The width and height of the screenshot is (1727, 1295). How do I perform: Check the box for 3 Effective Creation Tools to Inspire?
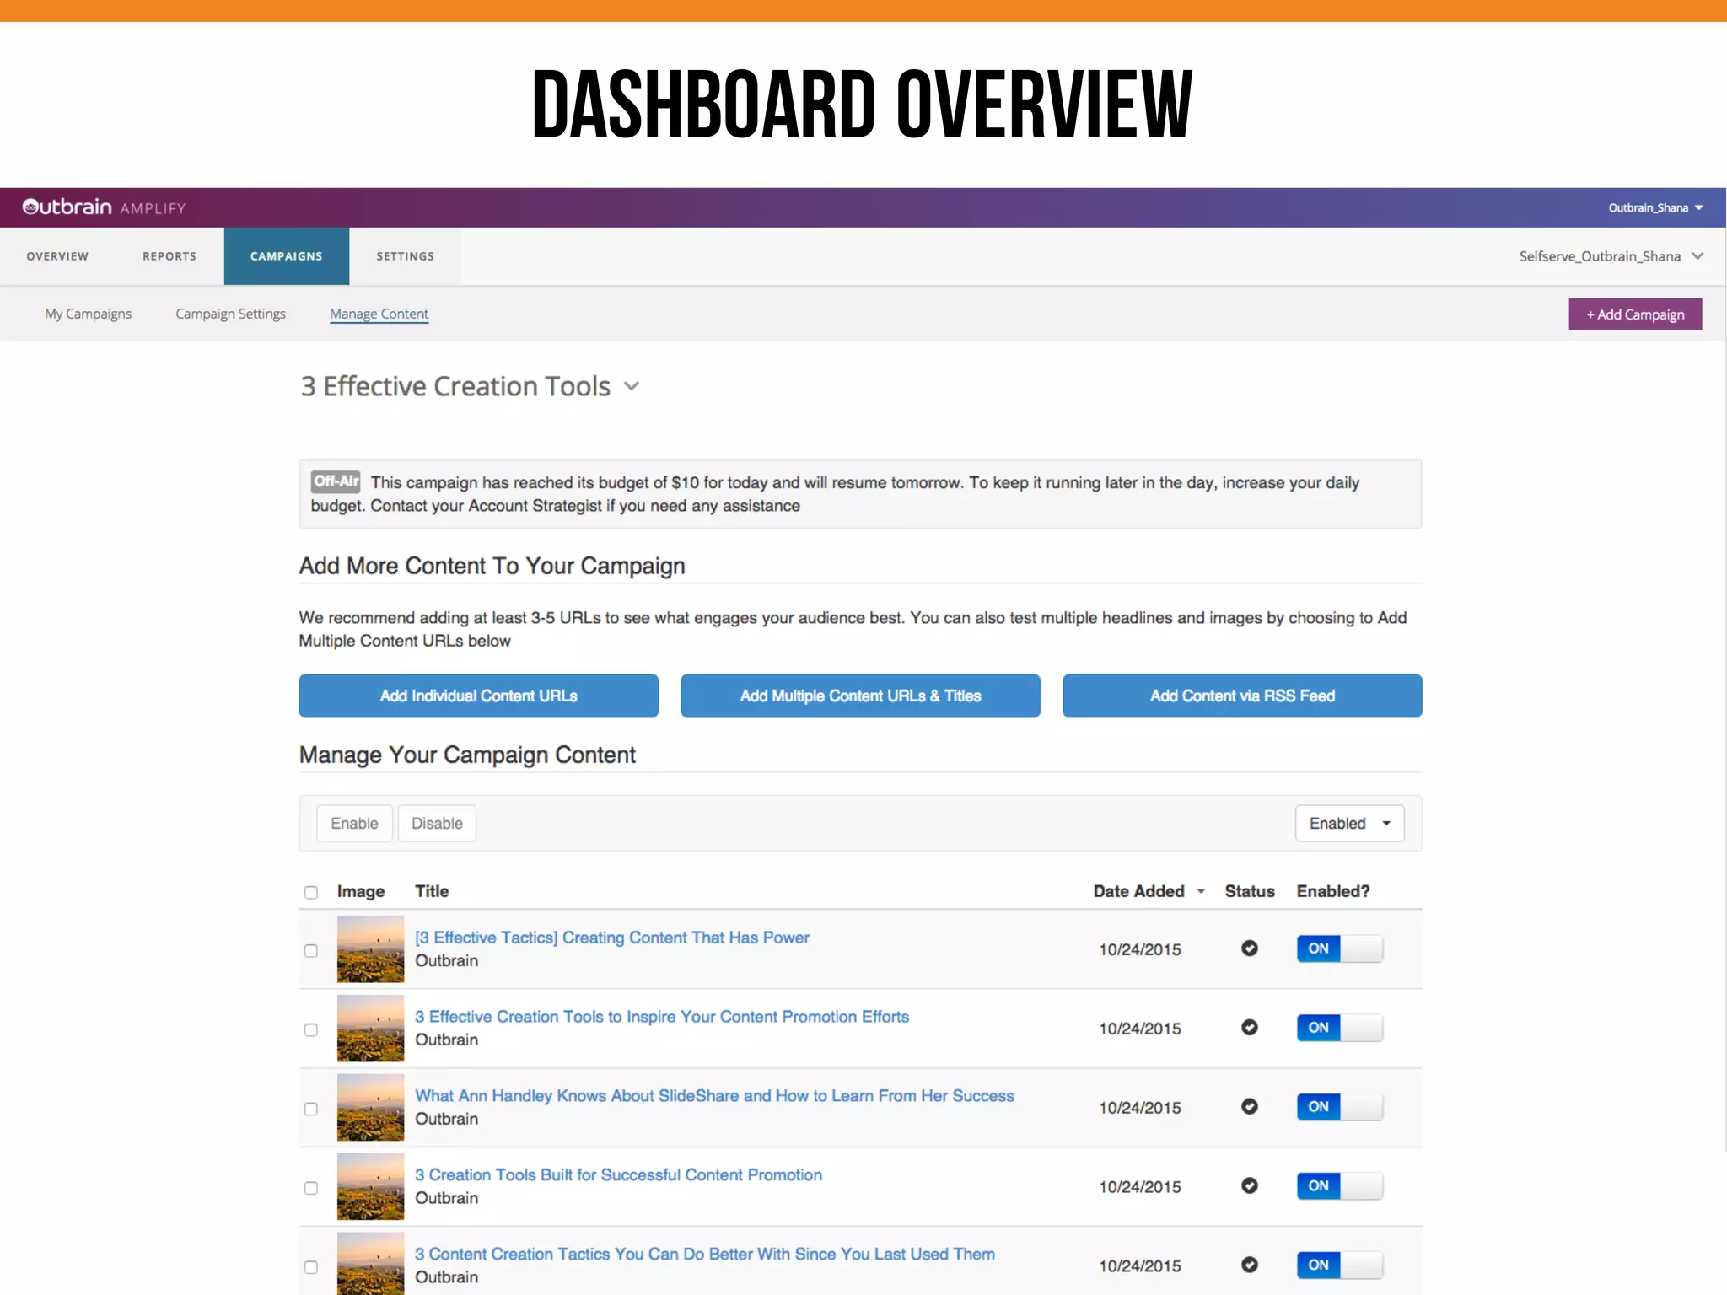[x=311, y=1030]
